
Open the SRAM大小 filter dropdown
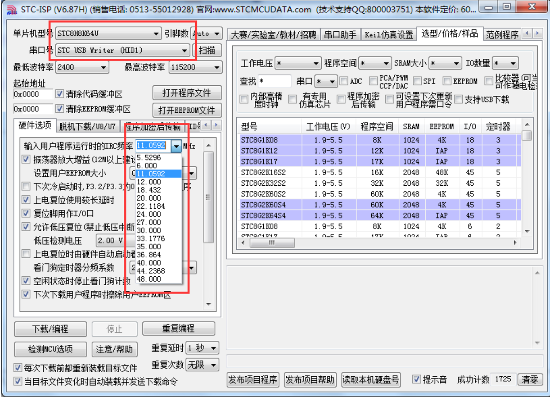pos(445,64)
